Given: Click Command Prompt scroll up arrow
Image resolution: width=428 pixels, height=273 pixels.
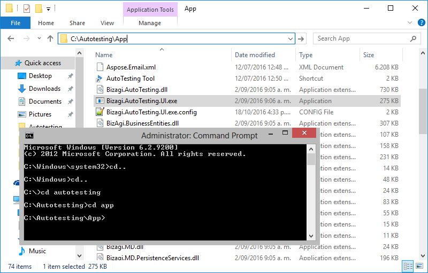Looking at the screenshot, I should (x=311, y=149).
